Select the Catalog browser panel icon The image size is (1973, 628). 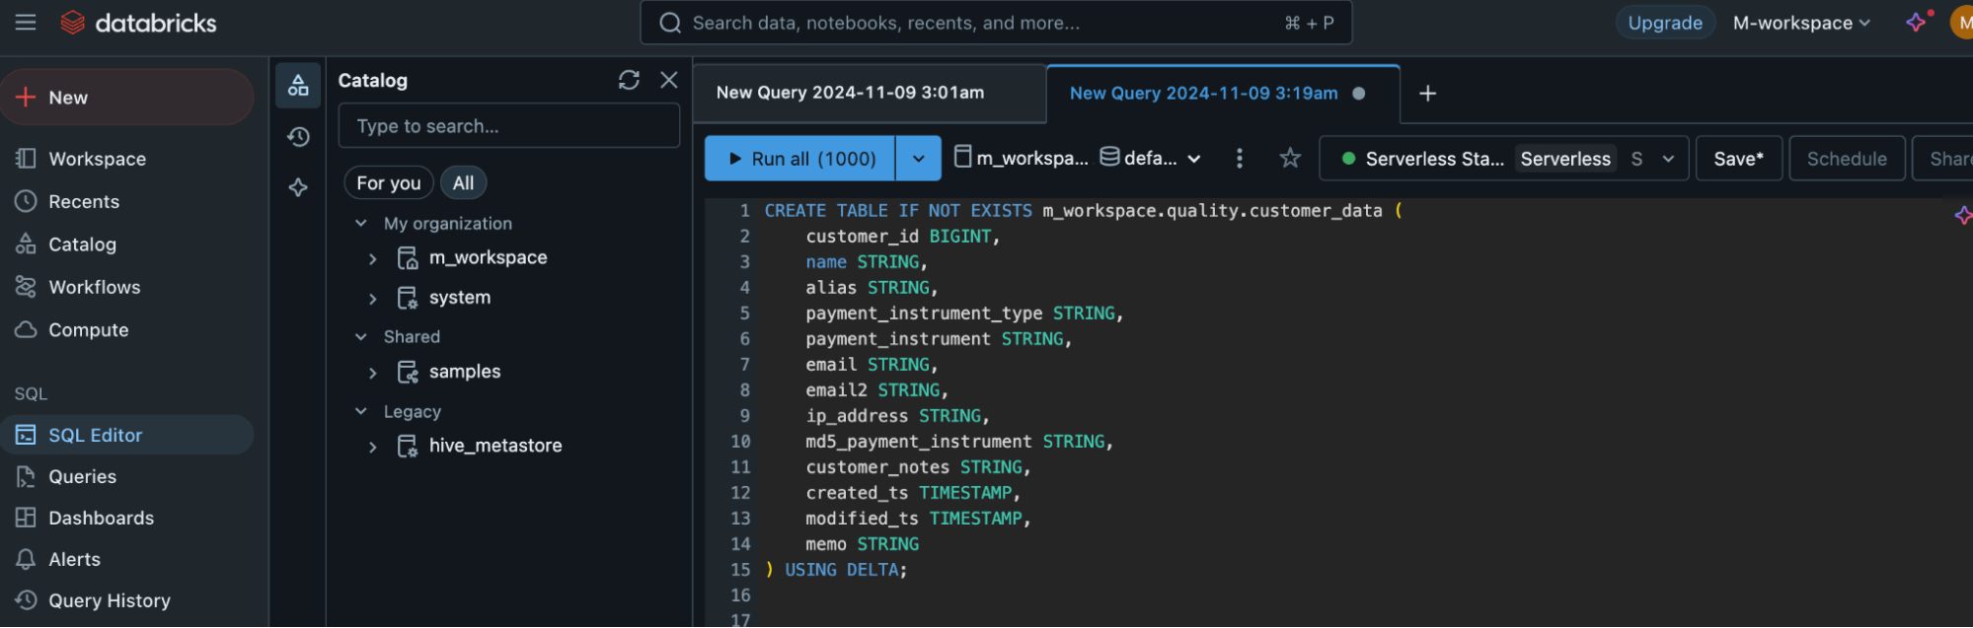coord(298,86)
